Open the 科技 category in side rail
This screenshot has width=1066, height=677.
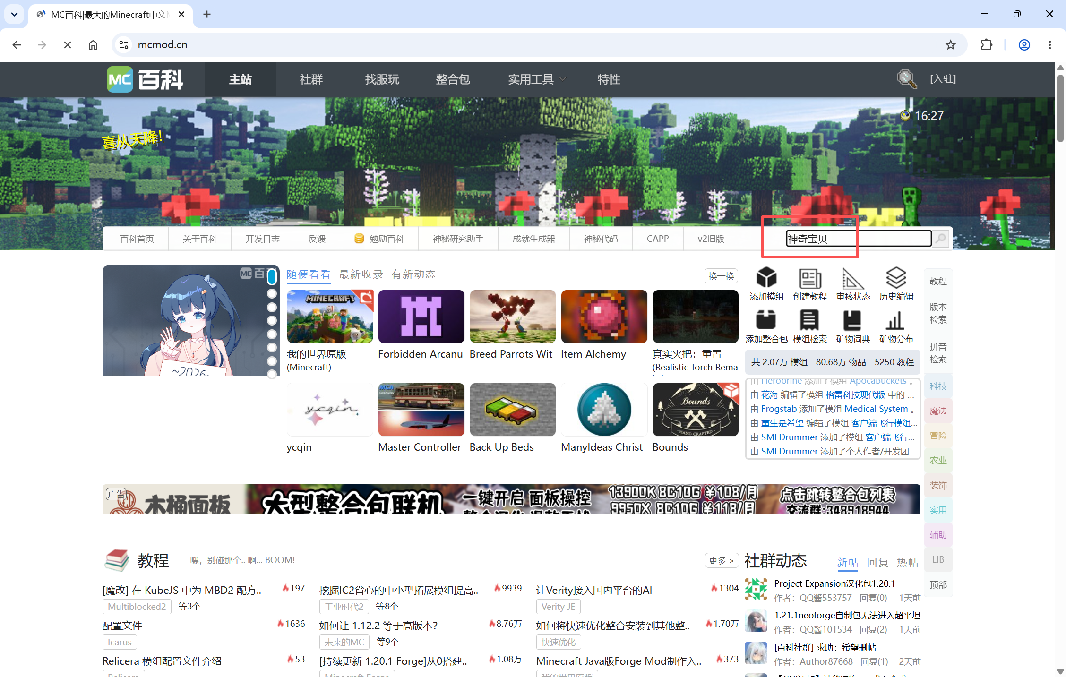[x=938, y=386]
